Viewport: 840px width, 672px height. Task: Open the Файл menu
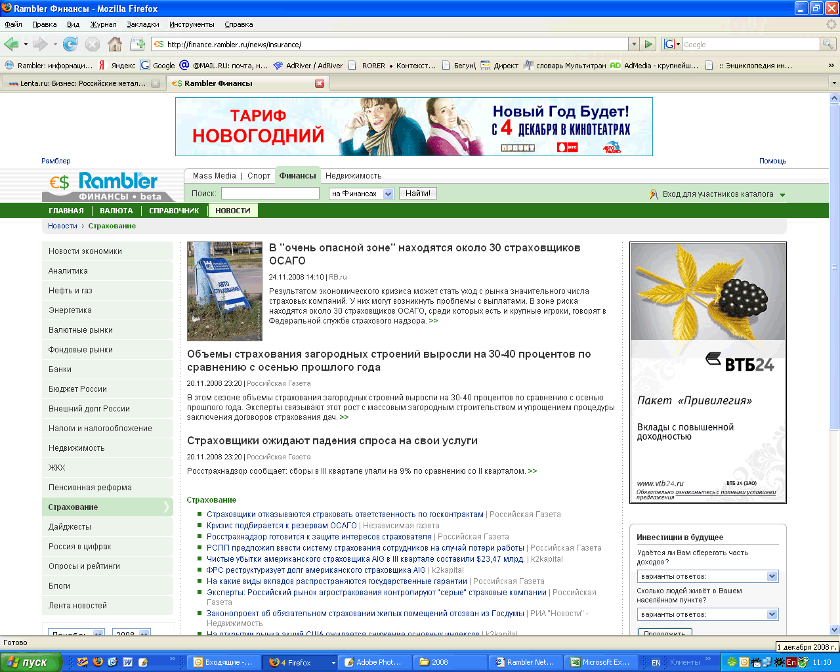pos(14,24)
